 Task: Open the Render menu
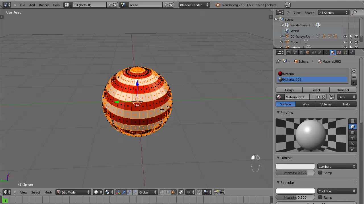click(44, 5)
